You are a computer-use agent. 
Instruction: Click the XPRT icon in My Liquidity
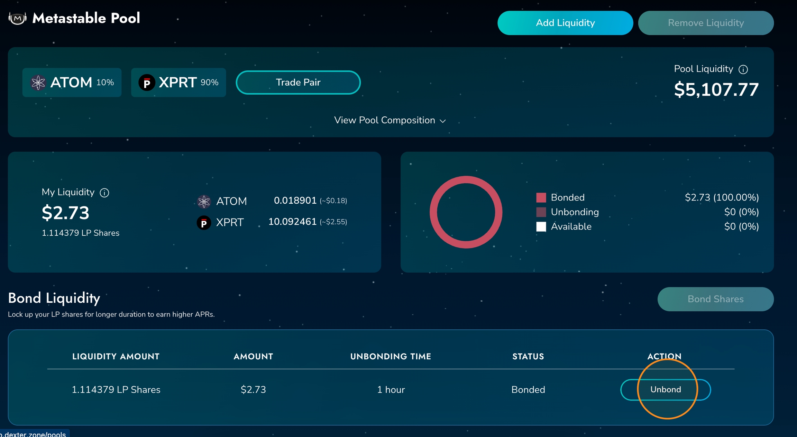point(204,223)
